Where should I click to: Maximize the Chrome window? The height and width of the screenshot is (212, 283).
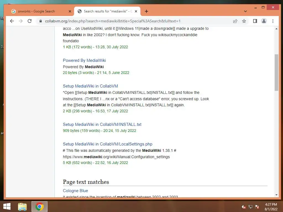263,7
